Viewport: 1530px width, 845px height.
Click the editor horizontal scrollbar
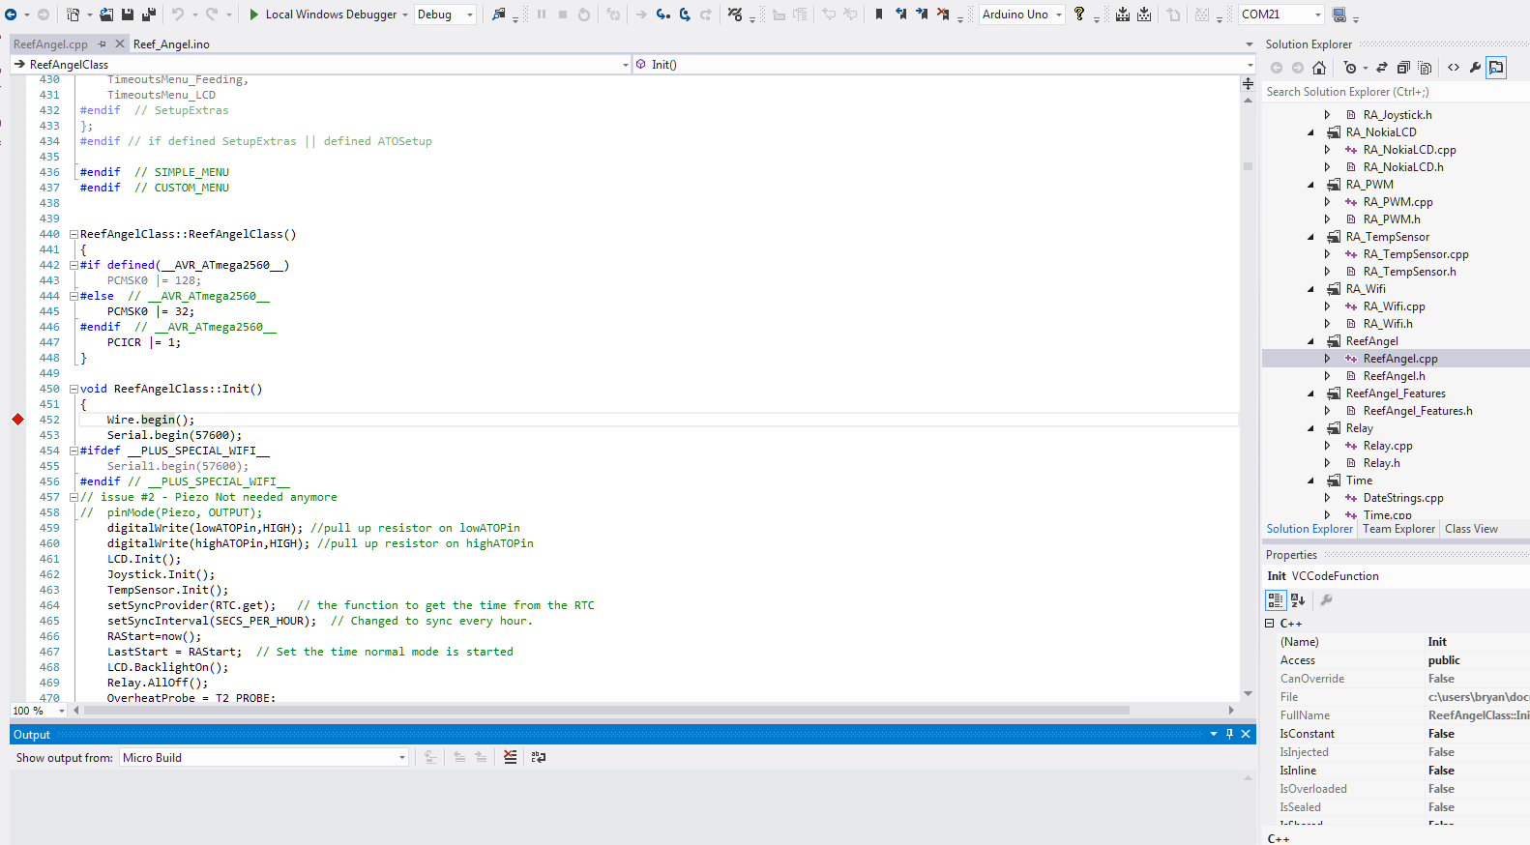606,711
